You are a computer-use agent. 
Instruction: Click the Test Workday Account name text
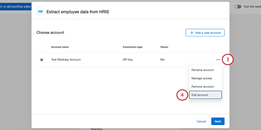[66, 60]
